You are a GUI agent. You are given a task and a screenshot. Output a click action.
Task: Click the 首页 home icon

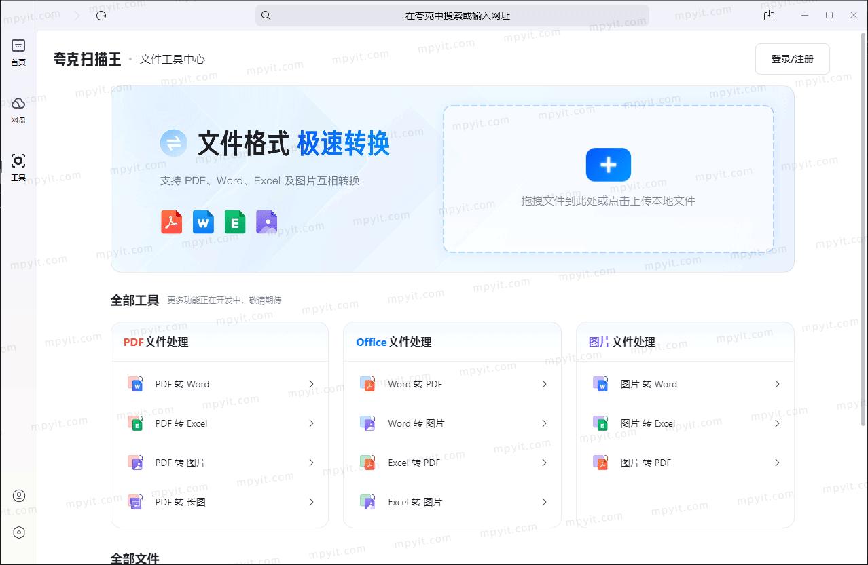point(18,45)
